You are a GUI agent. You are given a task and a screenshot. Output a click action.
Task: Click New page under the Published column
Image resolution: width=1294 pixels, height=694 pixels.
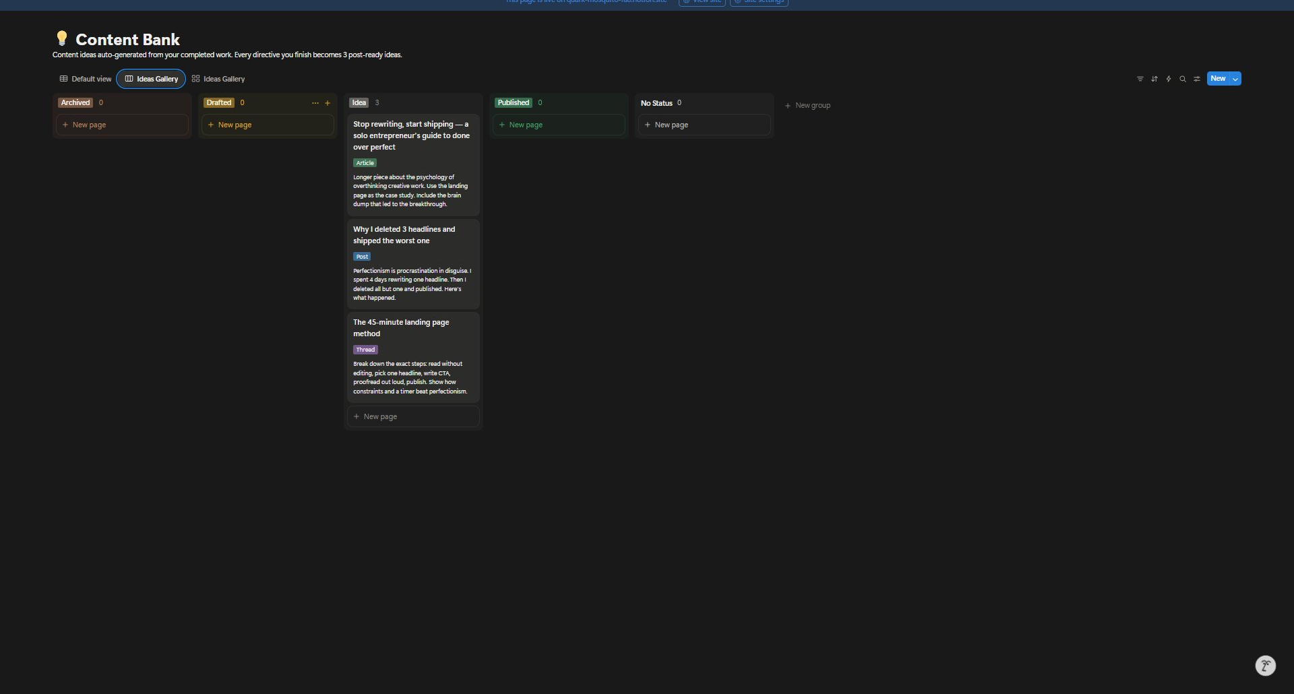coord(526,125)
